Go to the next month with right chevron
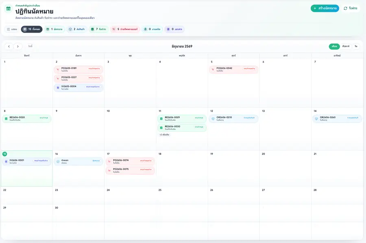The height and width of the screenshot is (243, 366). (18, 46)
